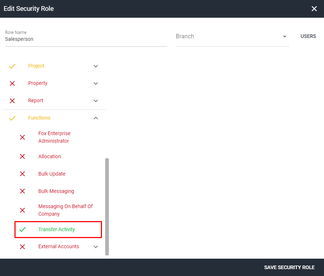
Task: Disable Transfer Activity by clicking its green checkmark
Action: [22, 229]
